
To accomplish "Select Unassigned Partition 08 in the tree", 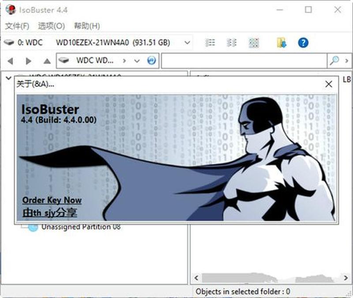I will point(81,227).
